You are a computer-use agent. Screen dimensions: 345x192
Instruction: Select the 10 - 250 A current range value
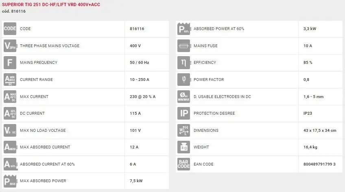click(139, 80)
